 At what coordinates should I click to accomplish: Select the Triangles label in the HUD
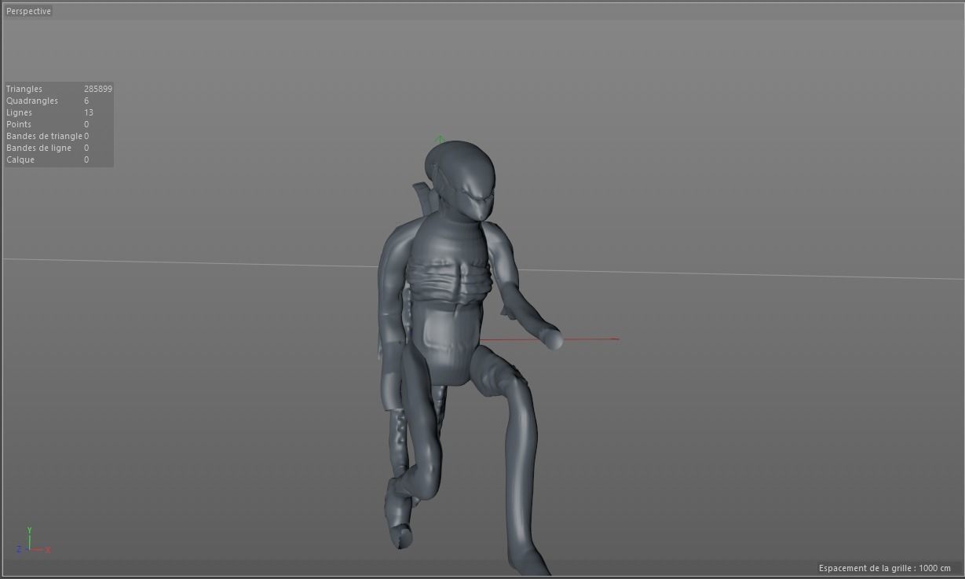pos(24,89)
